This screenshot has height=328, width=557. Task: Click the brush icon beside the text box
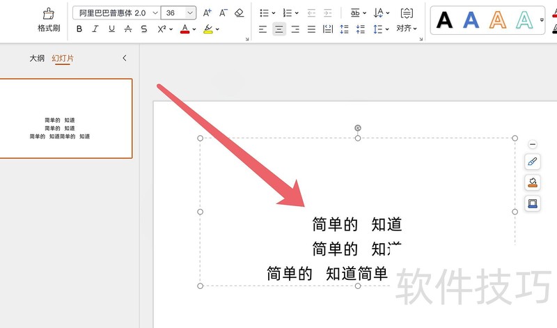[x=533, y=162]
